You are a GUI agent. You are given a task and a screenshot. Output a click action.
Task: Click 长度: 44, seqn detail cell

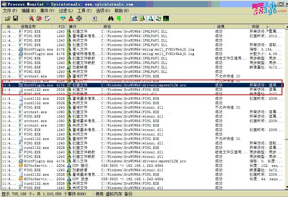(266, 179)
